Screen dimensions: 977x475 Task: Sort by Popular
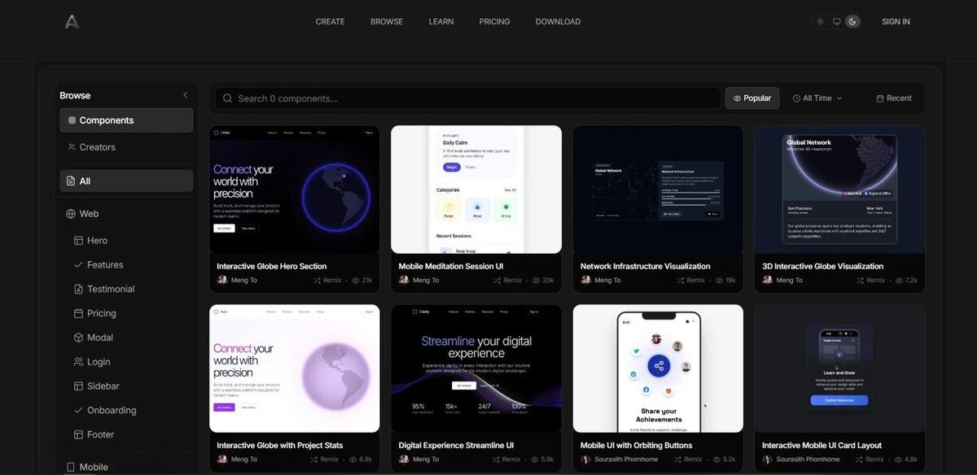click(x=752, y=98)
